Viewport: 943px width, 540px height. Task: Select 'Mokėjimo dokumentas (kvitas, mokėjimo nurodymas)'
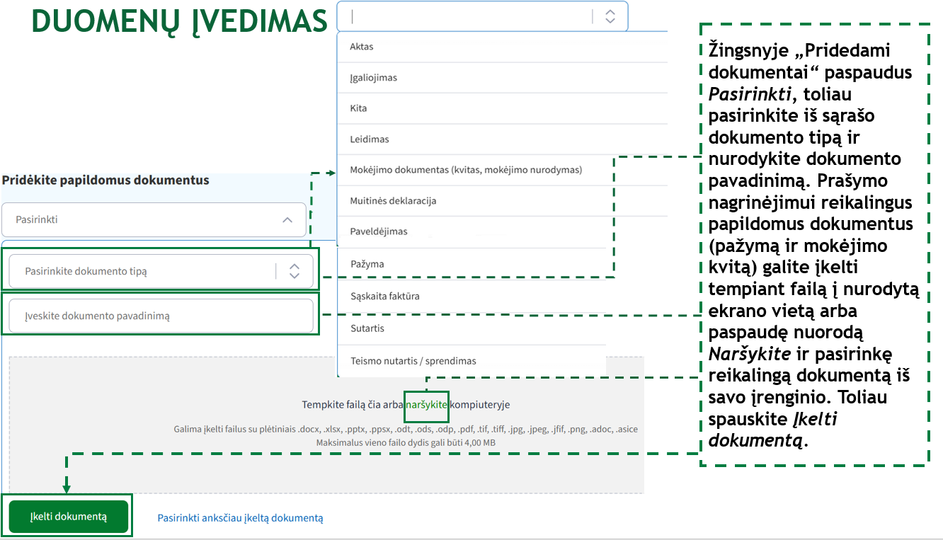tap(465, 170)
